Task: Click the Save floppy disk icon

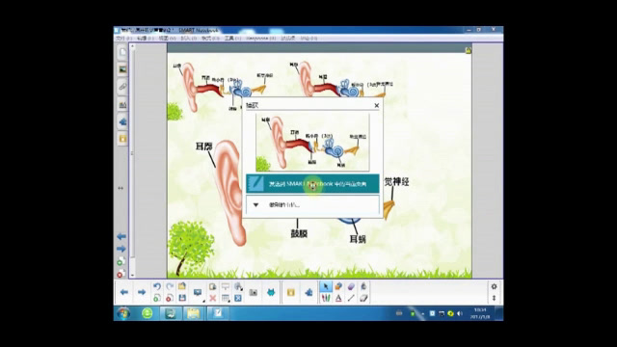Action: tap(182, 298)
